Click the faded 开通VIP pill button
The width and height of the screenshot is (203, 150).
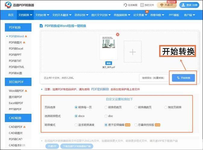52,146
